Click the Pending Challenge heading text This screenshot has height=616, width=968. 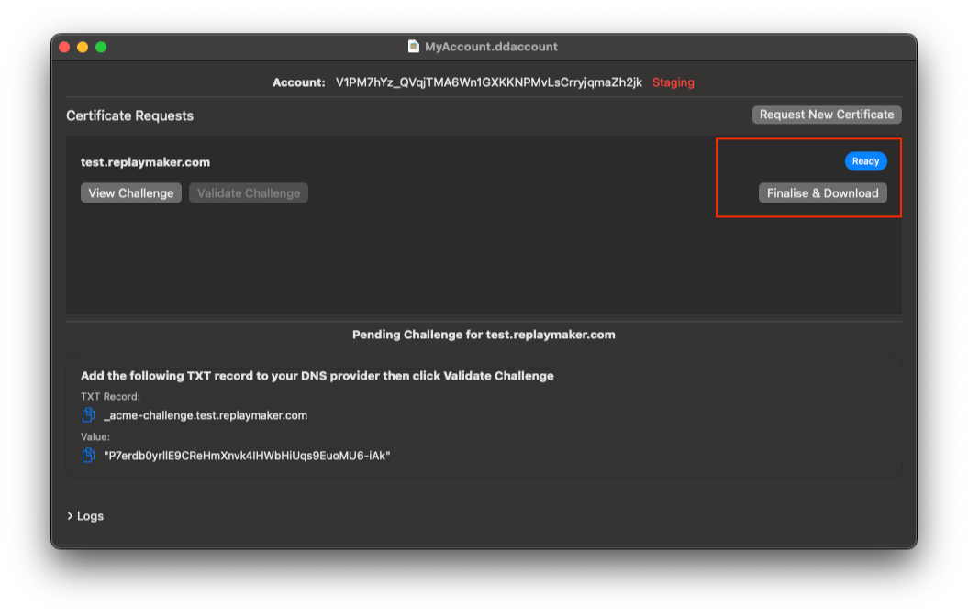tap(484, 335)
